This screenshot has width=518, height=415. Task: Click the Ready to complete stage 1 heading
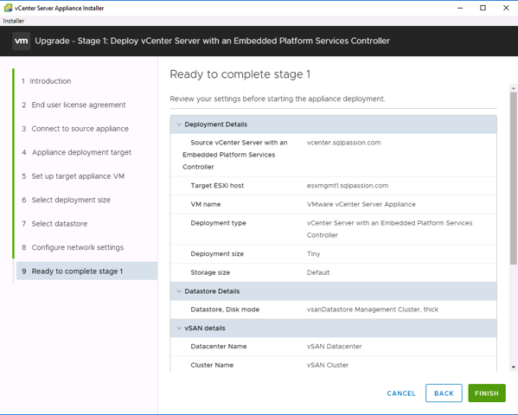pos(240,74)
